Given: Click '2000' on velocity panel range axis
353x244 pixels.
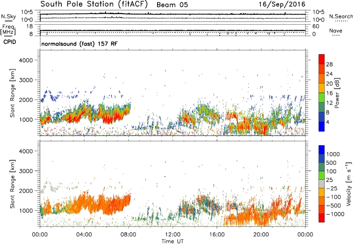Looking at the screenshot, I should [x=26, y=191].
